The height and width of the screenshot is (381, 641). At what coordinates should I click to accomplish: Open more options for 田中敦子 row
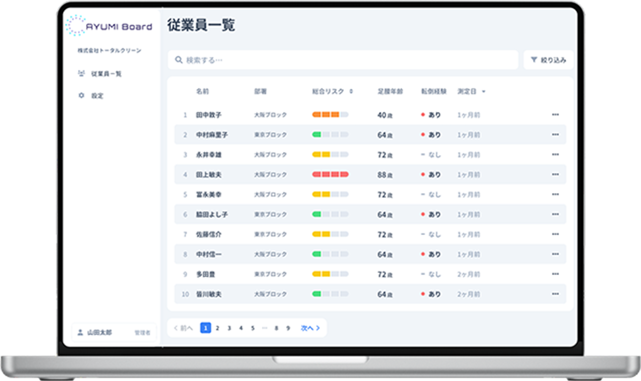point(555,115)
